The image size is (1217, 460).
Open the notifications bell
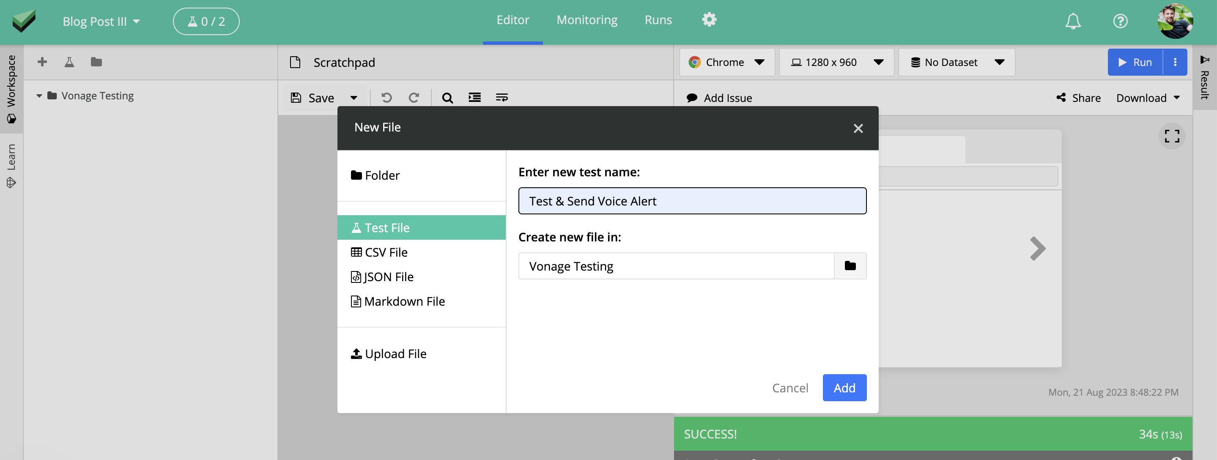(1073, 21)
